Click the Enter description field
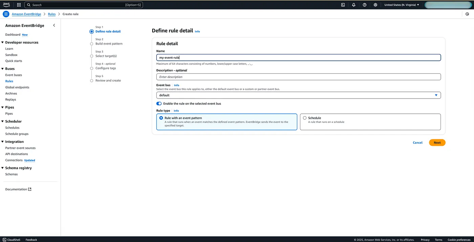This screenshot has width=474, height=242. [x=298, y=77]
